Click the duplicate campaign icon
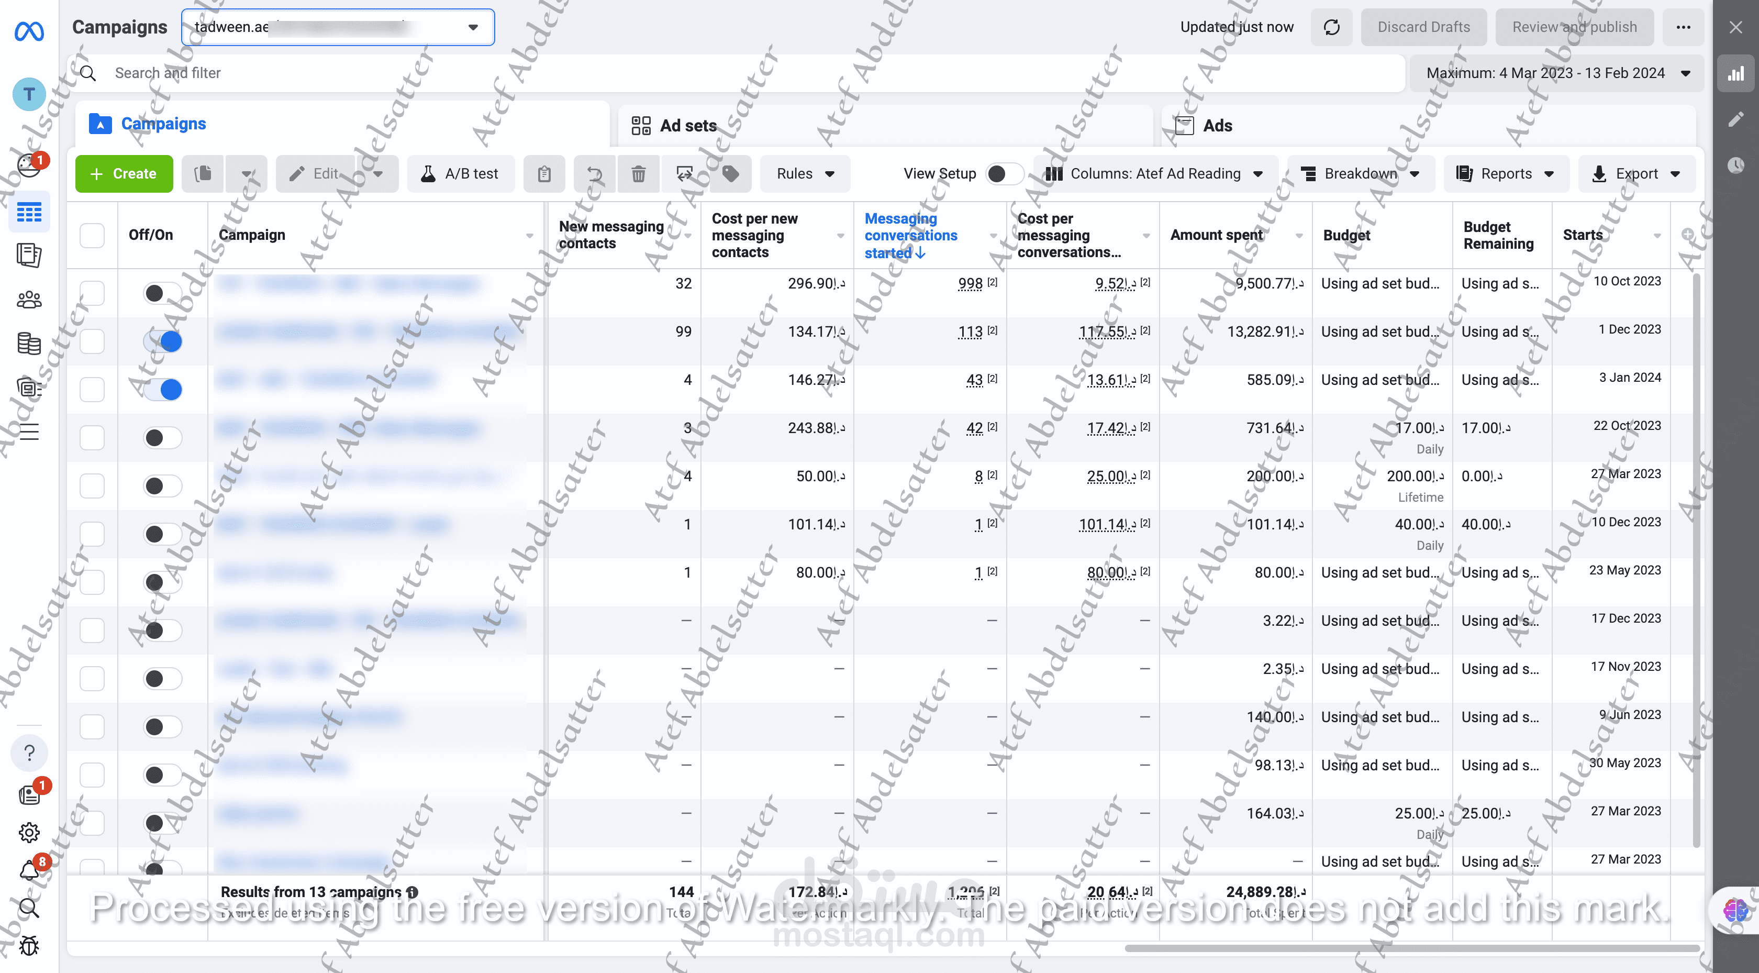This screenshot has height=973, width=1759. tap(203, 173)
